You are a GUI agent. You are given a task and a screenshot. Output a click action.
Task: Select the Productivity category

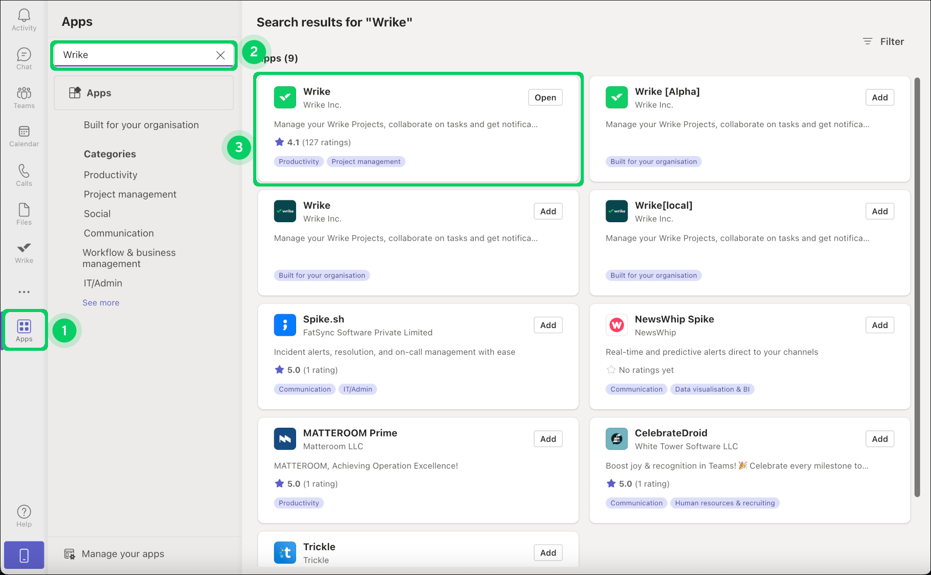pyautogui.click(x=111, y=175)
